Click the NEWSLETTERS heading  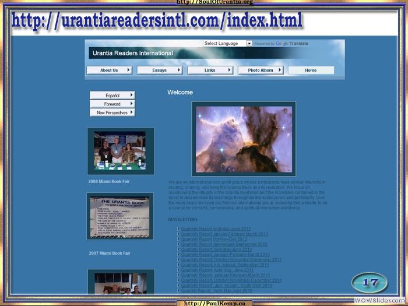pyautogui.click(x=183, y=220)
